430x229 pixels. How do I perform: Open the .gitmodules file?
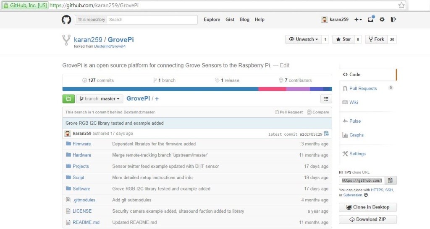click(84, 200)
